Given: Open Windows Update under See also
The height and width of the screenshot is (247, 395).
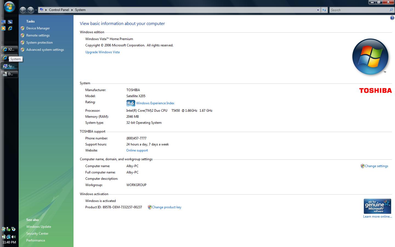Looking at the screenshot, I should [39, 227].
